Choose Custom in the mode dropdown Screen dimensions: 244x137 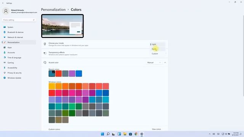click(x=157, y=54)
